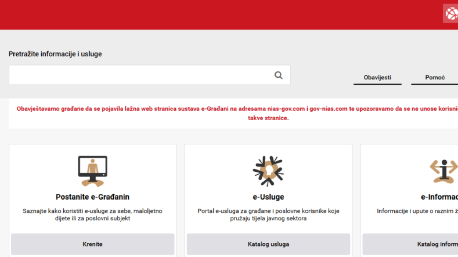Screen dimensions: 458x257
Task: Open the Obavijesti tab
Action: click(377, 78)
